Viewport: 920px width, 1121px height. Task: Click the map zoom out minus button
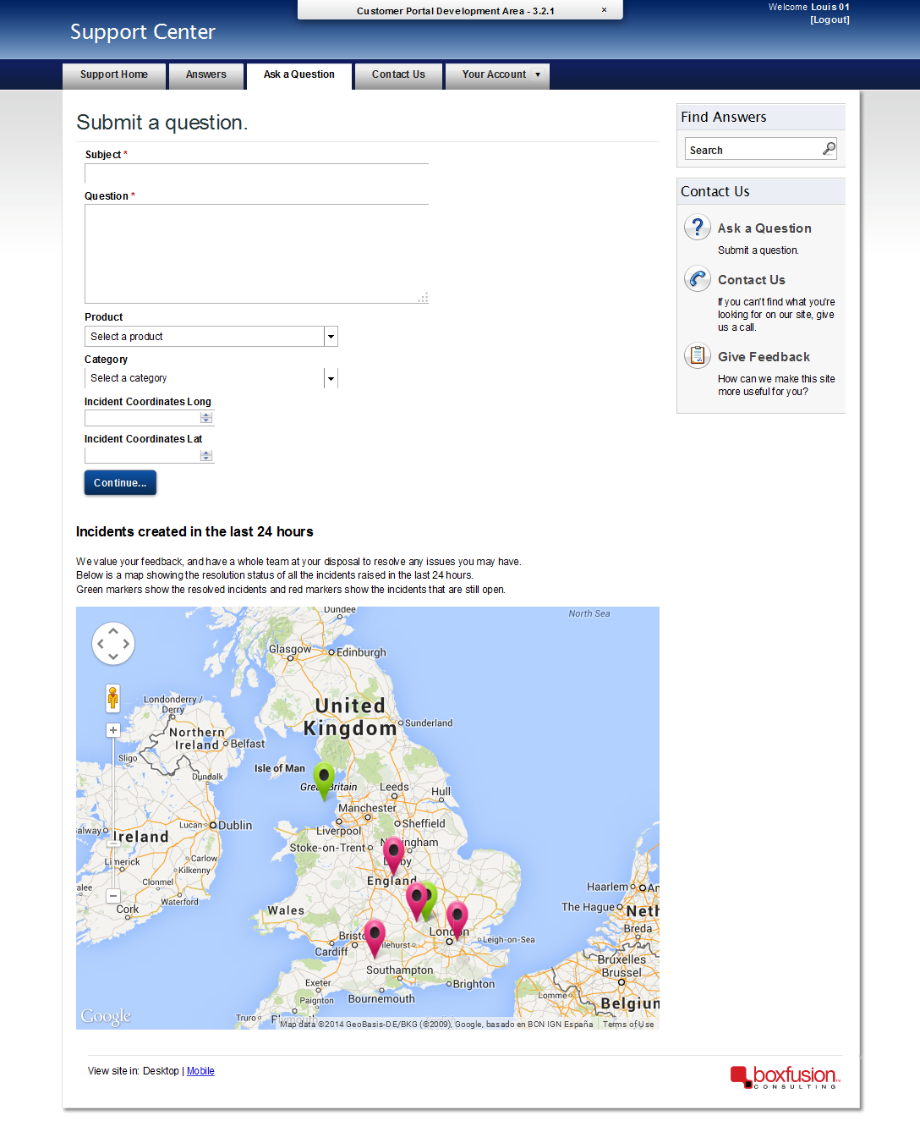click(113, 896)
